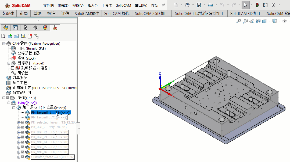Select the 坐标系管理器 tree item
The width and height of the screenshot is (290, 162).
[x=28, y=53]
